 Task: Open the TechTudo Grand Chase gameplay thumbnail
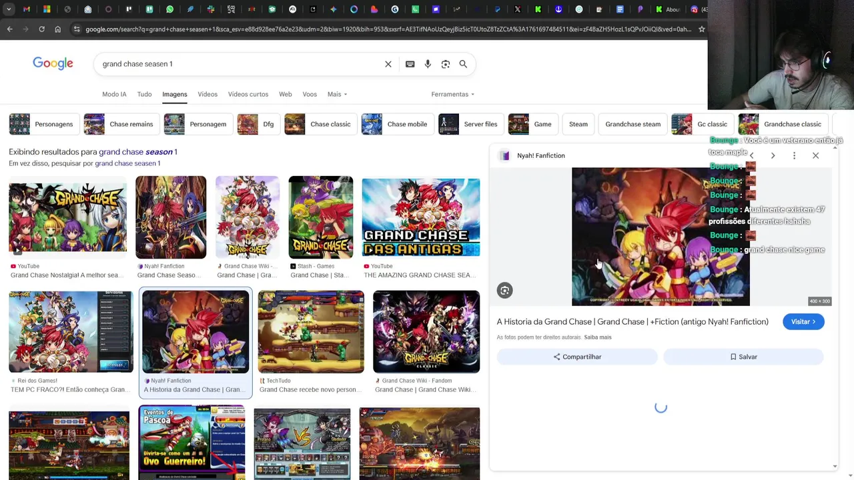tap(311, 331)
